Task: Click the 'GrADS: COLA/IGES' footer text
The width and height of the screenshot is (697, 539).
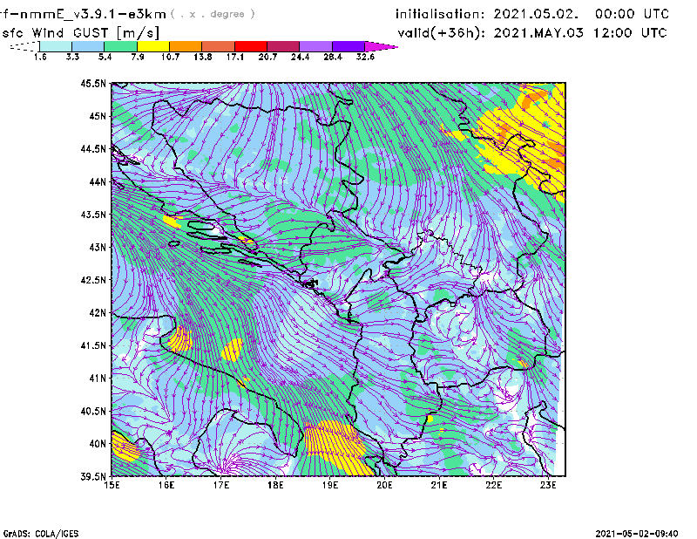Action: (x=41, y=534)
